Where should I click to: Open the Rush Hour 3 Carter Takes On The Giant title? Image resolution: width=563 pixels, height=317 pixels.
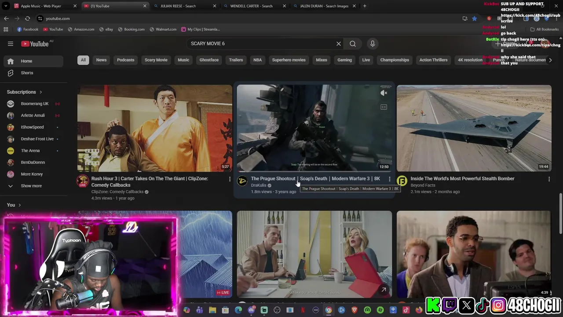pos(150,182)
